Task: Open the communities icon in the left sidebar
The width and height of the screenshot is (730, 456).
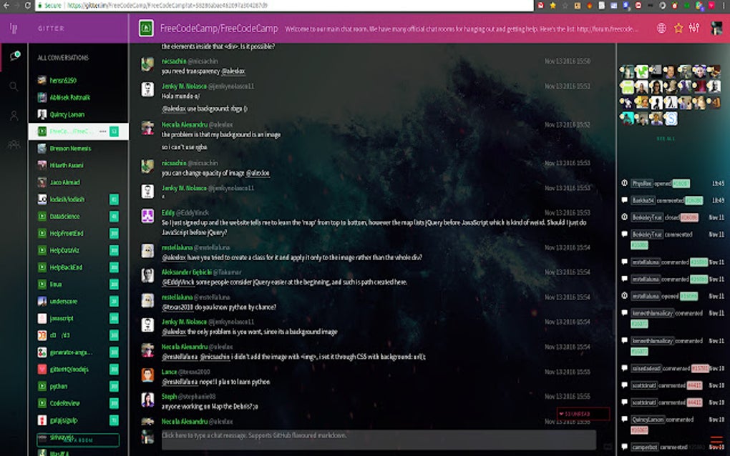Action: point(13,145)
